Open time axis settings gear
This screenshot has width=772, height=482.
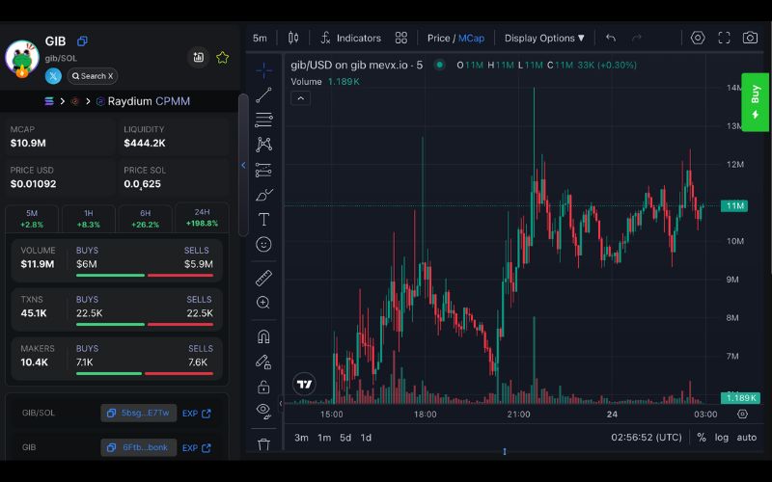[x=742, y=415]
